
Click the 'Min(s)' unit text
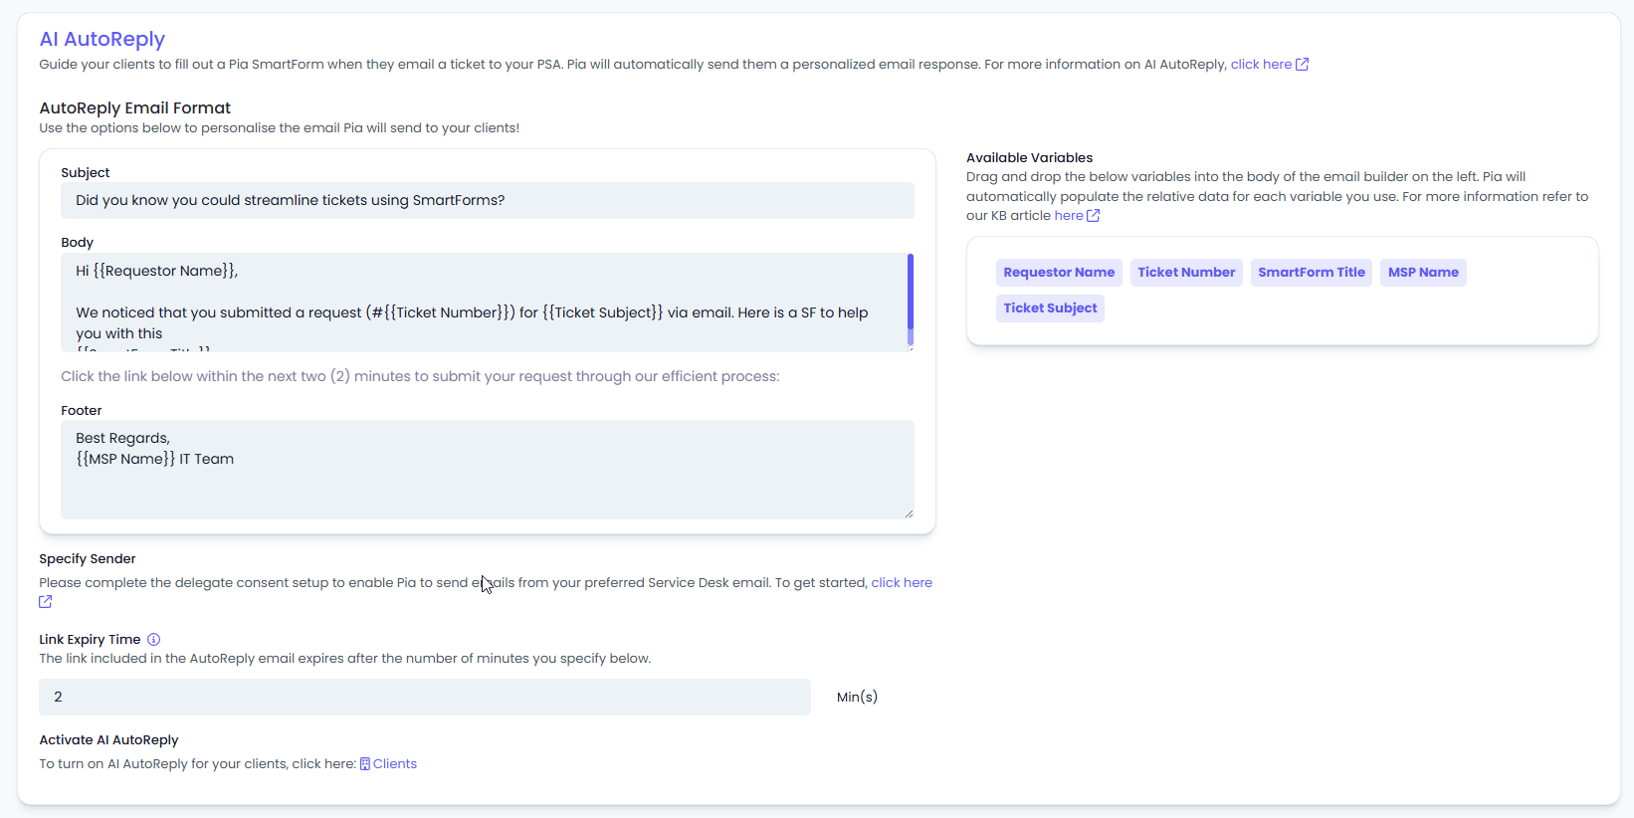click(857, 697)
